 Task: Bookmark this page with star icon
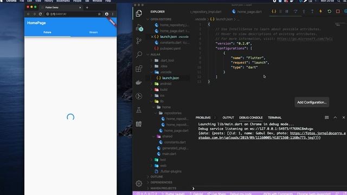(x=99, y=14)
